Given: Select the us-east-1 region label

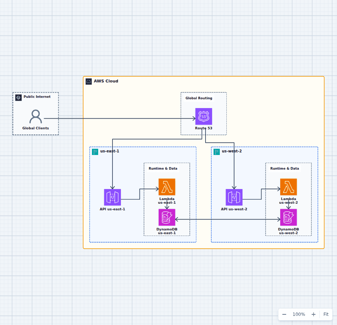Looking at the screenshot, I should [110, 151].
